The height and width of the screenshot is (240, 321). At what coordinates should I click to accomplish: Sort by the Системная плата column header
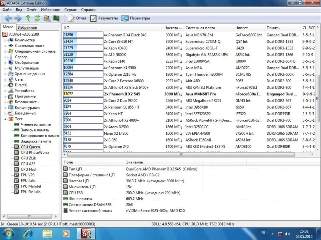[209, 28]
